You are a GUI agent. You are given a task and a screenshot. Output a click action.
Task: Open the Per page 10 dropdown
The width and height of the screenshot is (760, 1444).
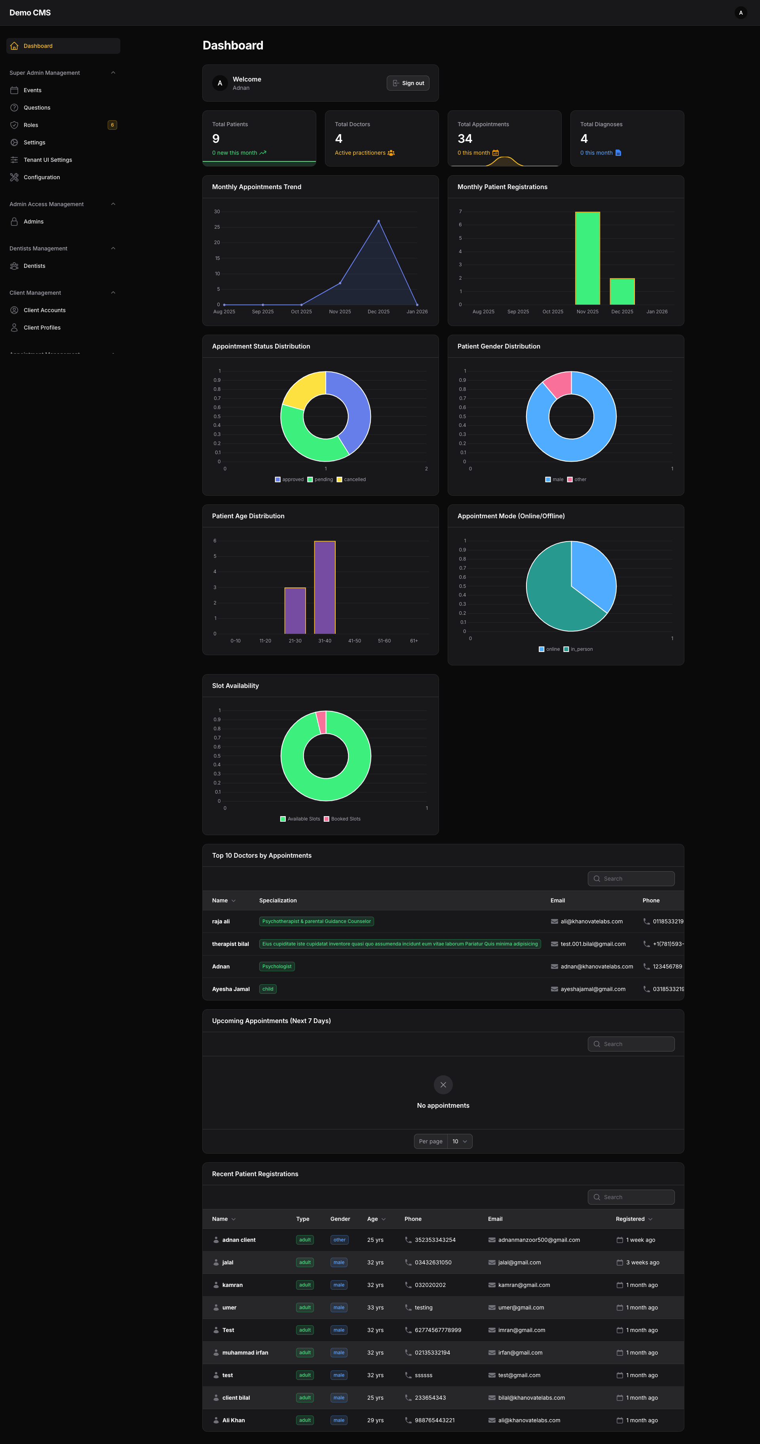(460, 1141)
